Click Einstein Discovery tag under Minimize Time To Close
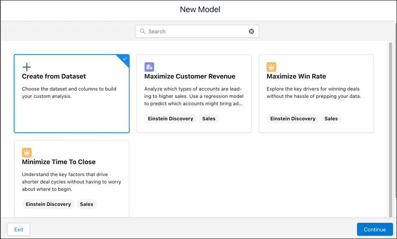The width and height of the screenshot is (397, 239). (48, 204)
